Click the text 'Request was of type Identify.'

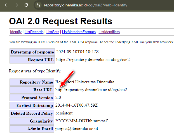(x=35, y=71)
